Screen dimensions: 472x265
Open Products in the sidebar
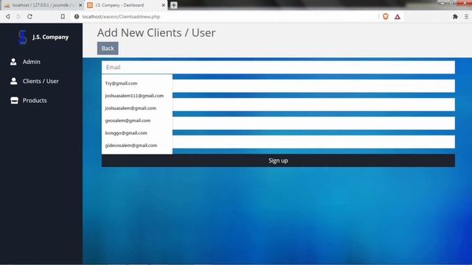pos(35,100)
